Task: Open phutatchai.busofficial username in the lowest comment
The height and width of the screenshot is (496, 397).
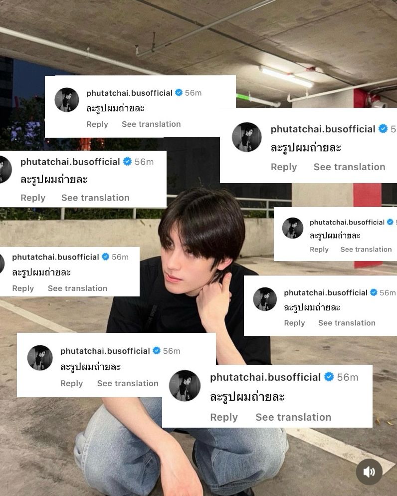Action: coord(265,377)
